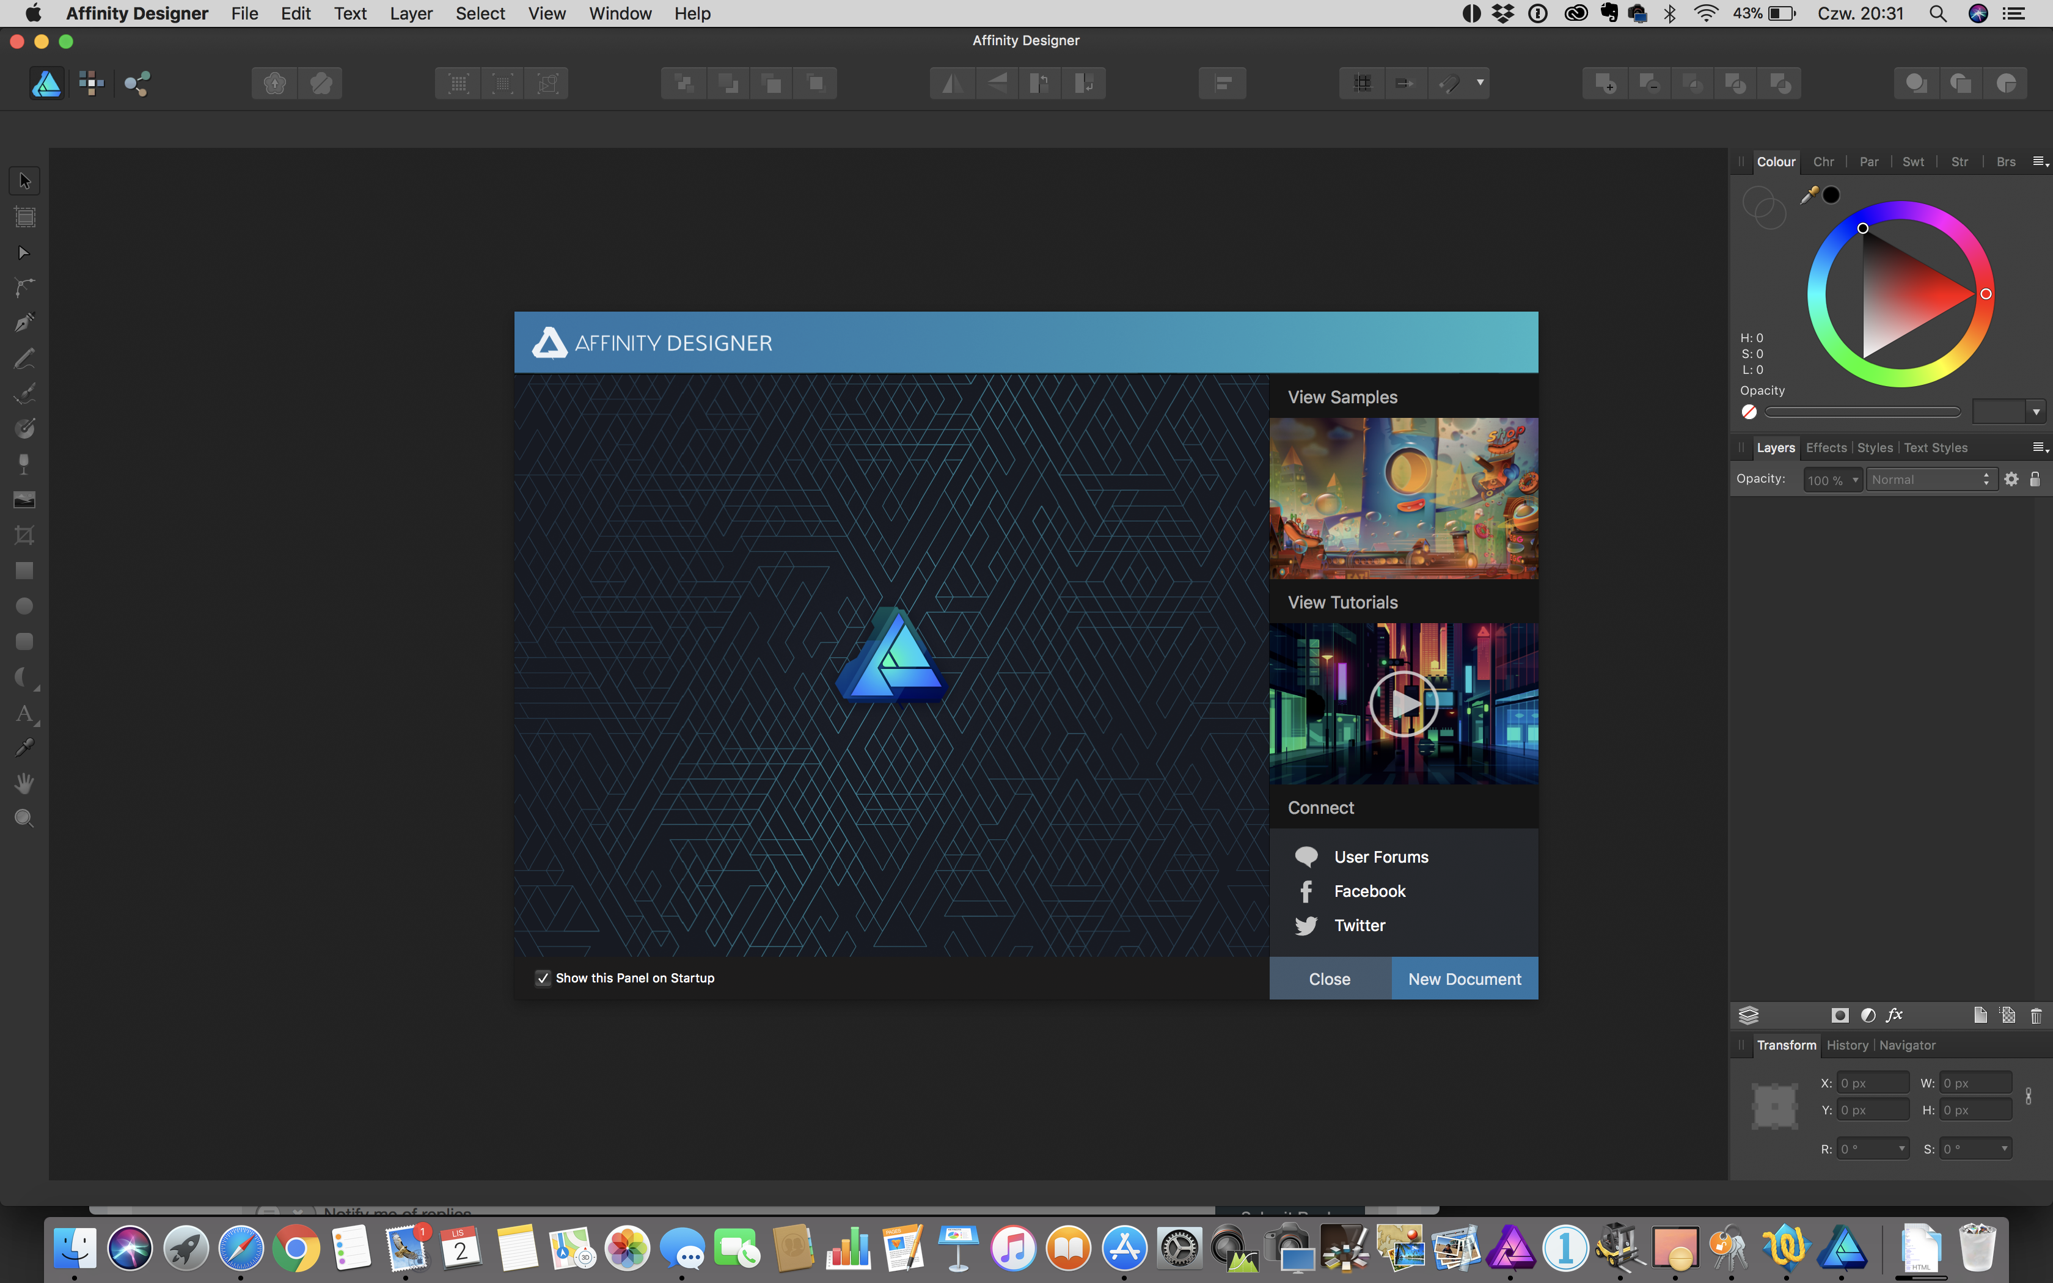Image resolution: width=2053 pixels, height=1283 pixels.
Task: Select the Ellipse tool
Action: [x=24, y=606]
